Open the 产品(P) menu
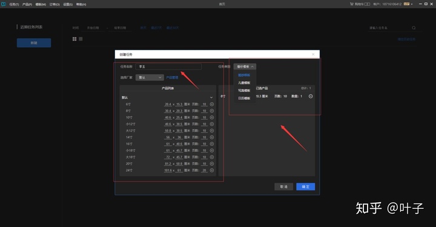Viewport: 436px width, 227px height. pos(27,4)
